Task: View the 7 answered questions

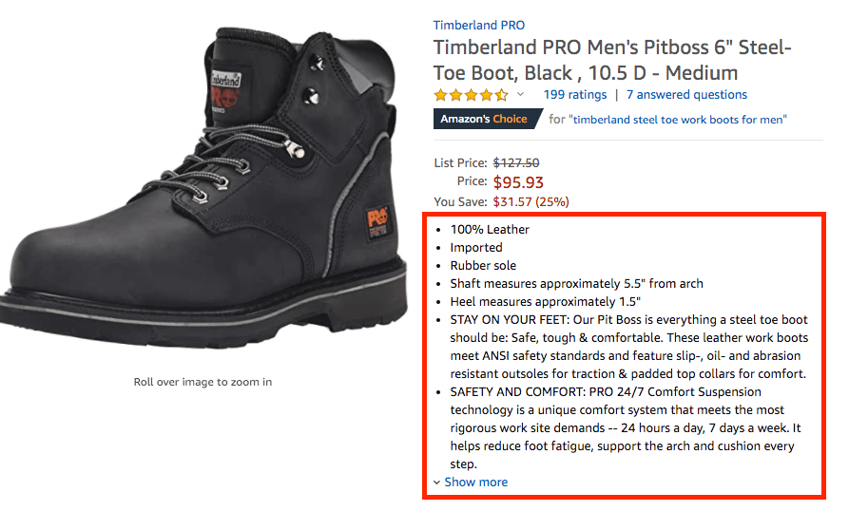Action: pyautogui.click(x=686, y=95)
